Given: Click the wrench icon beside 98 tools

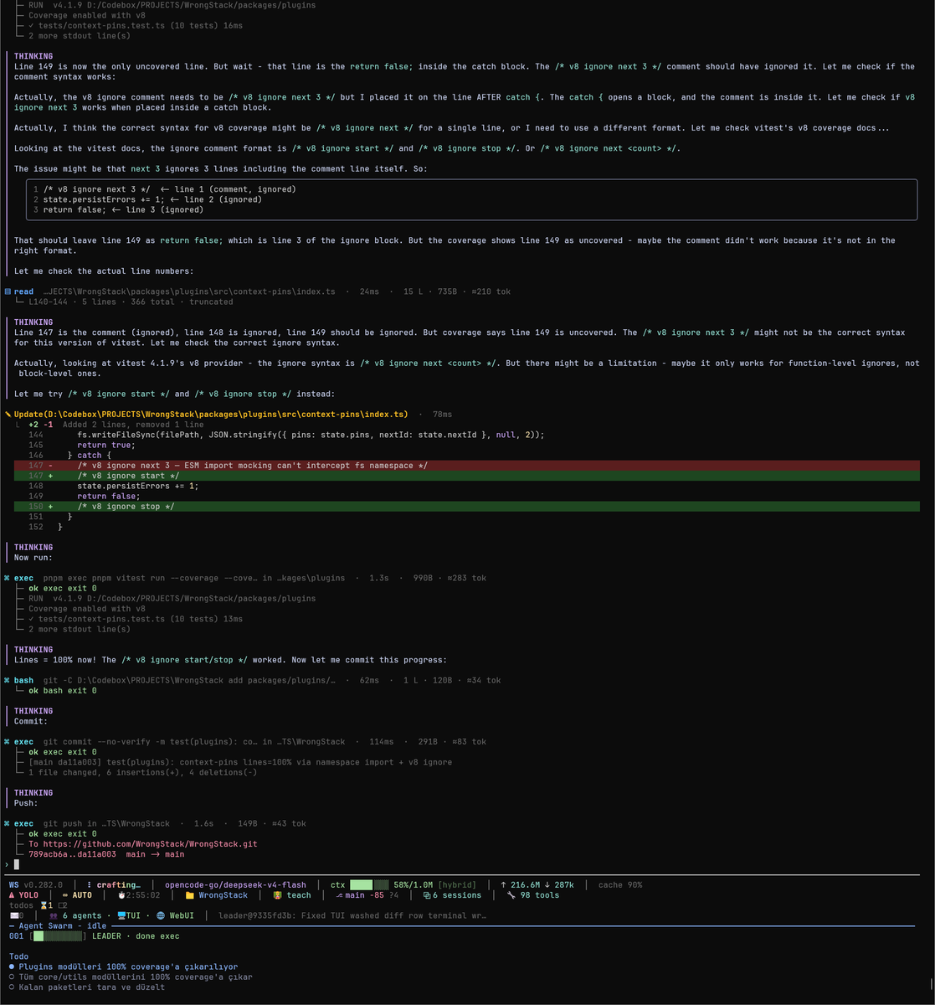Looking at the screenshot, I should pyautogui.click(x=511, y=895).
